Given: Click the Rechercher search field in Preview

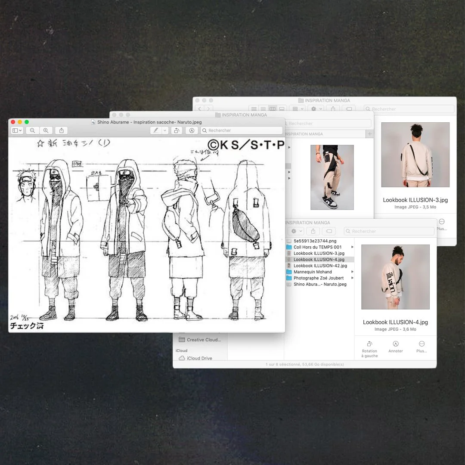Looking at the screenshot, I should point(242,130).
